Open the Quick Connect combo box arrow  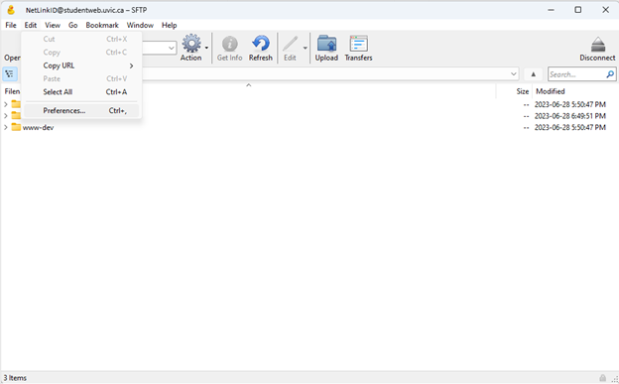tap(172, 48)
